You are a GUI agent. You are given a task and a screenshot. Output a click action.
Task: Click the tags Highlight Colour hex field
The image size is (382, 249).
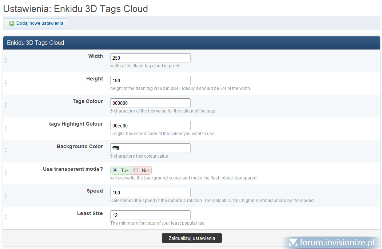pos(150,126)
